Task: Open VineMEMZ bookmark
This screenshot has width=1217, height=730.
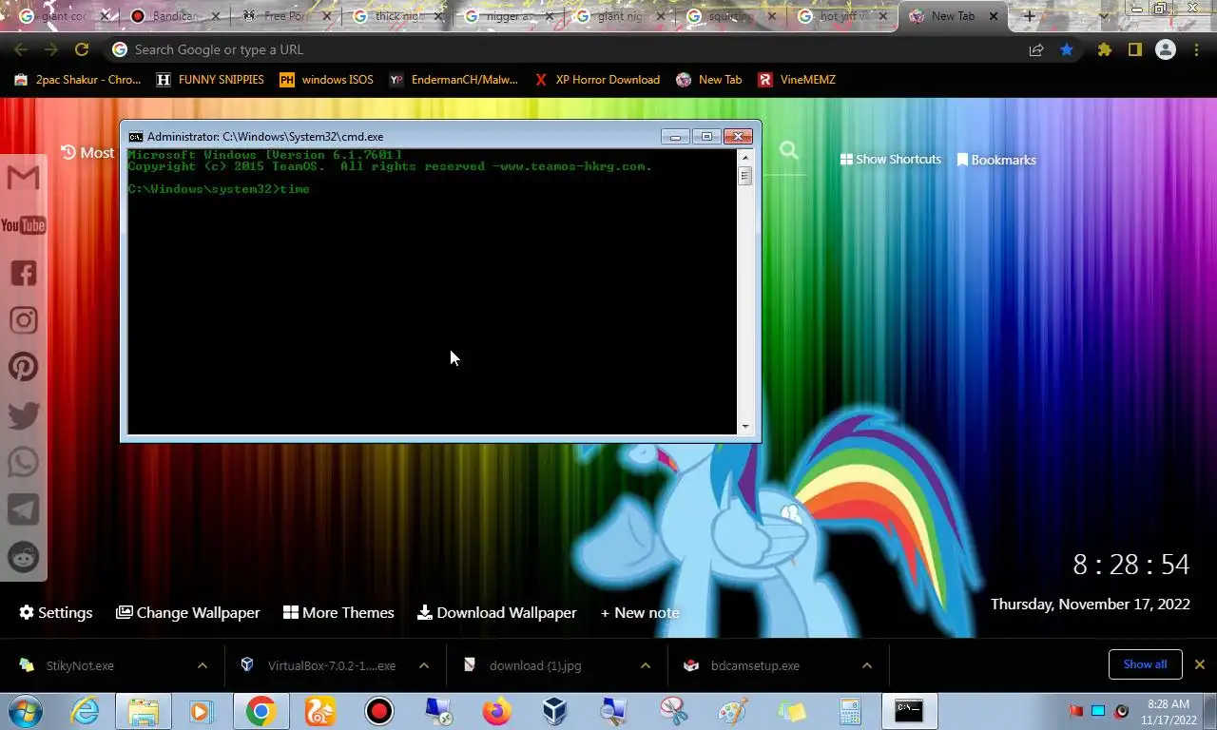Action: (797, 80)
